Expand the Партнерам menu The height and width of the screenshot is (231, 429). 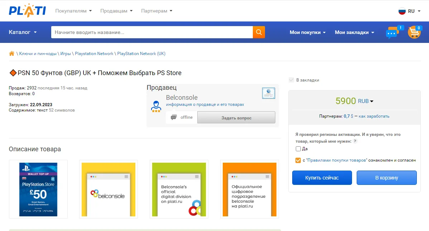pos(157,11)
